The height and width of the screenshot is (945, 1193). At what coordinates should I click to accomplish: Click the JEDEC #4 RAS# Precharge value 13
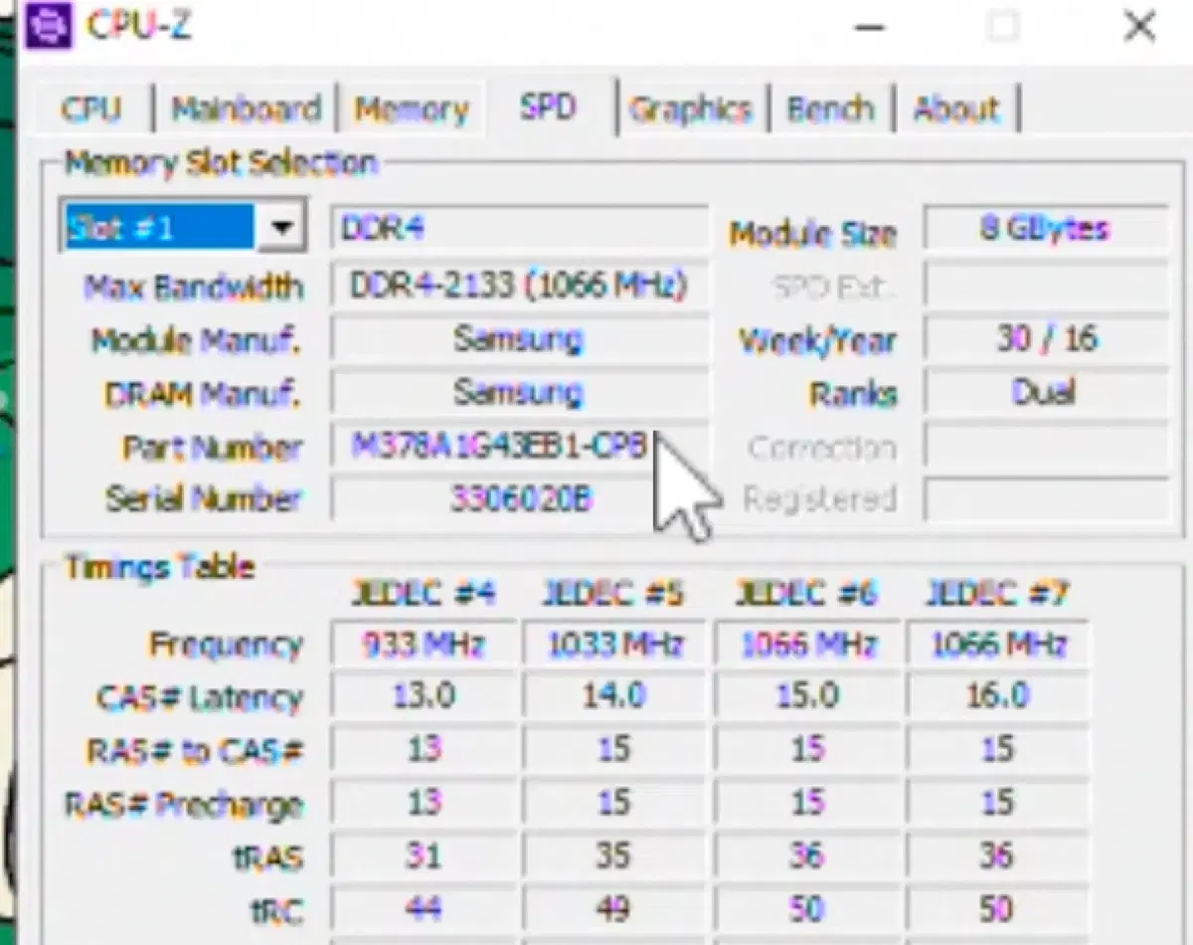(x=424, y=802)
